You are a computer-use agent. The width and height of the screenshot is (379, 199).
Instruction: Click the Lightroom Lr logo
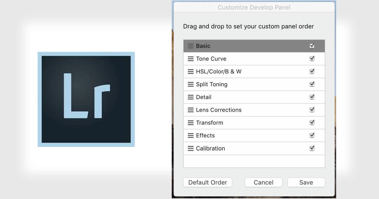point(86,99)
